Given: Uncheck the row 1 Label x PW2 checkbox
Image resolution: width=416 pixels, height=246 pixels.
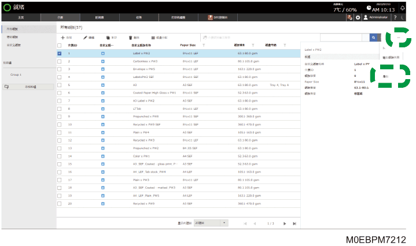Looking at the screenshot, I should [60, 53].
